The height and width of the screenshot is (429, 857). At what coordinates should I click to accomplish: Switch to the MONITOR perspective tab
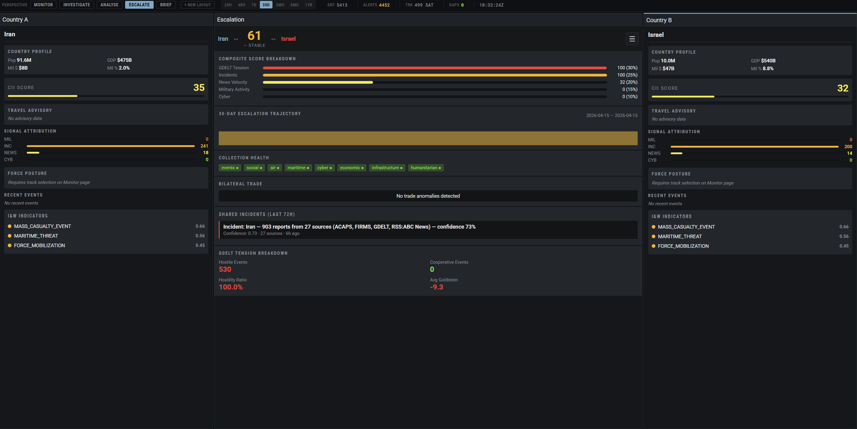click(x=43, y=5)
